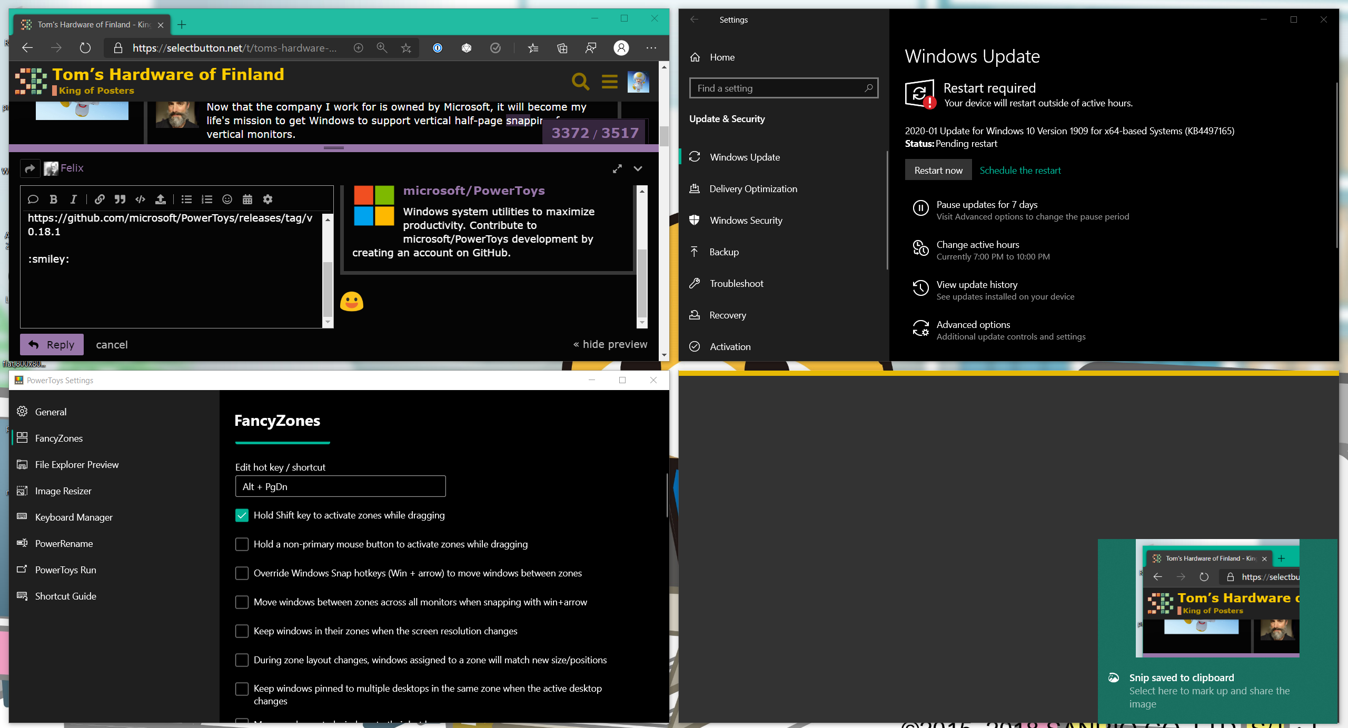Click Schedule the restart link

(1020, 171)
